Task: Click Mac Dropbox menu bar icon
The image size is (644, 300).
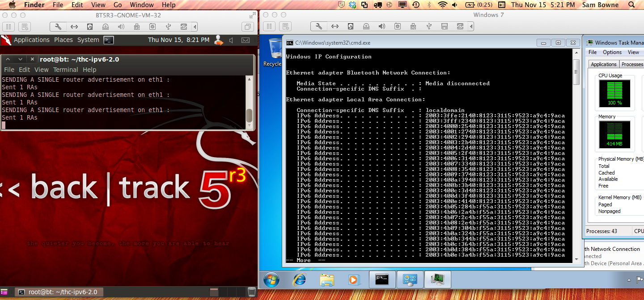Action: [353, 5]
